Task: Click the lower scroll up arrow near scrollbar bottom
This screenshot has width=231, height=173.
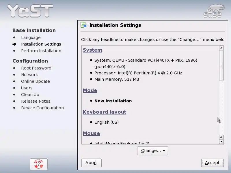Action: click(221, 137)
